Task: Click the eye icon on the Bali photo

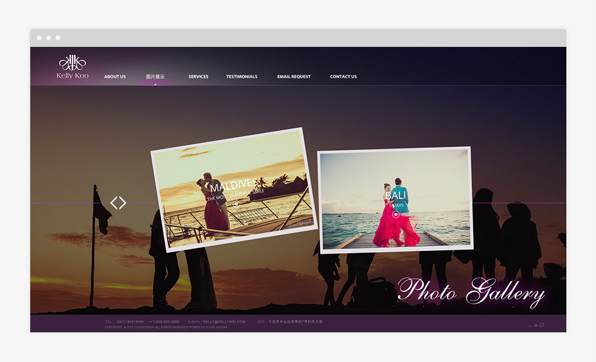Action: point(396,214)
